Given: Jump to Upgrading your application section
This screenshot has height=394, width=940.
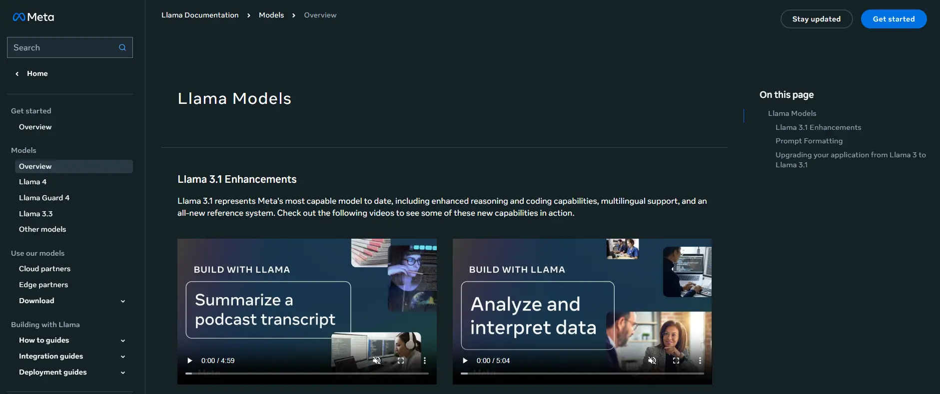Looking at the screenshot, I should click(x=851, y=160).
